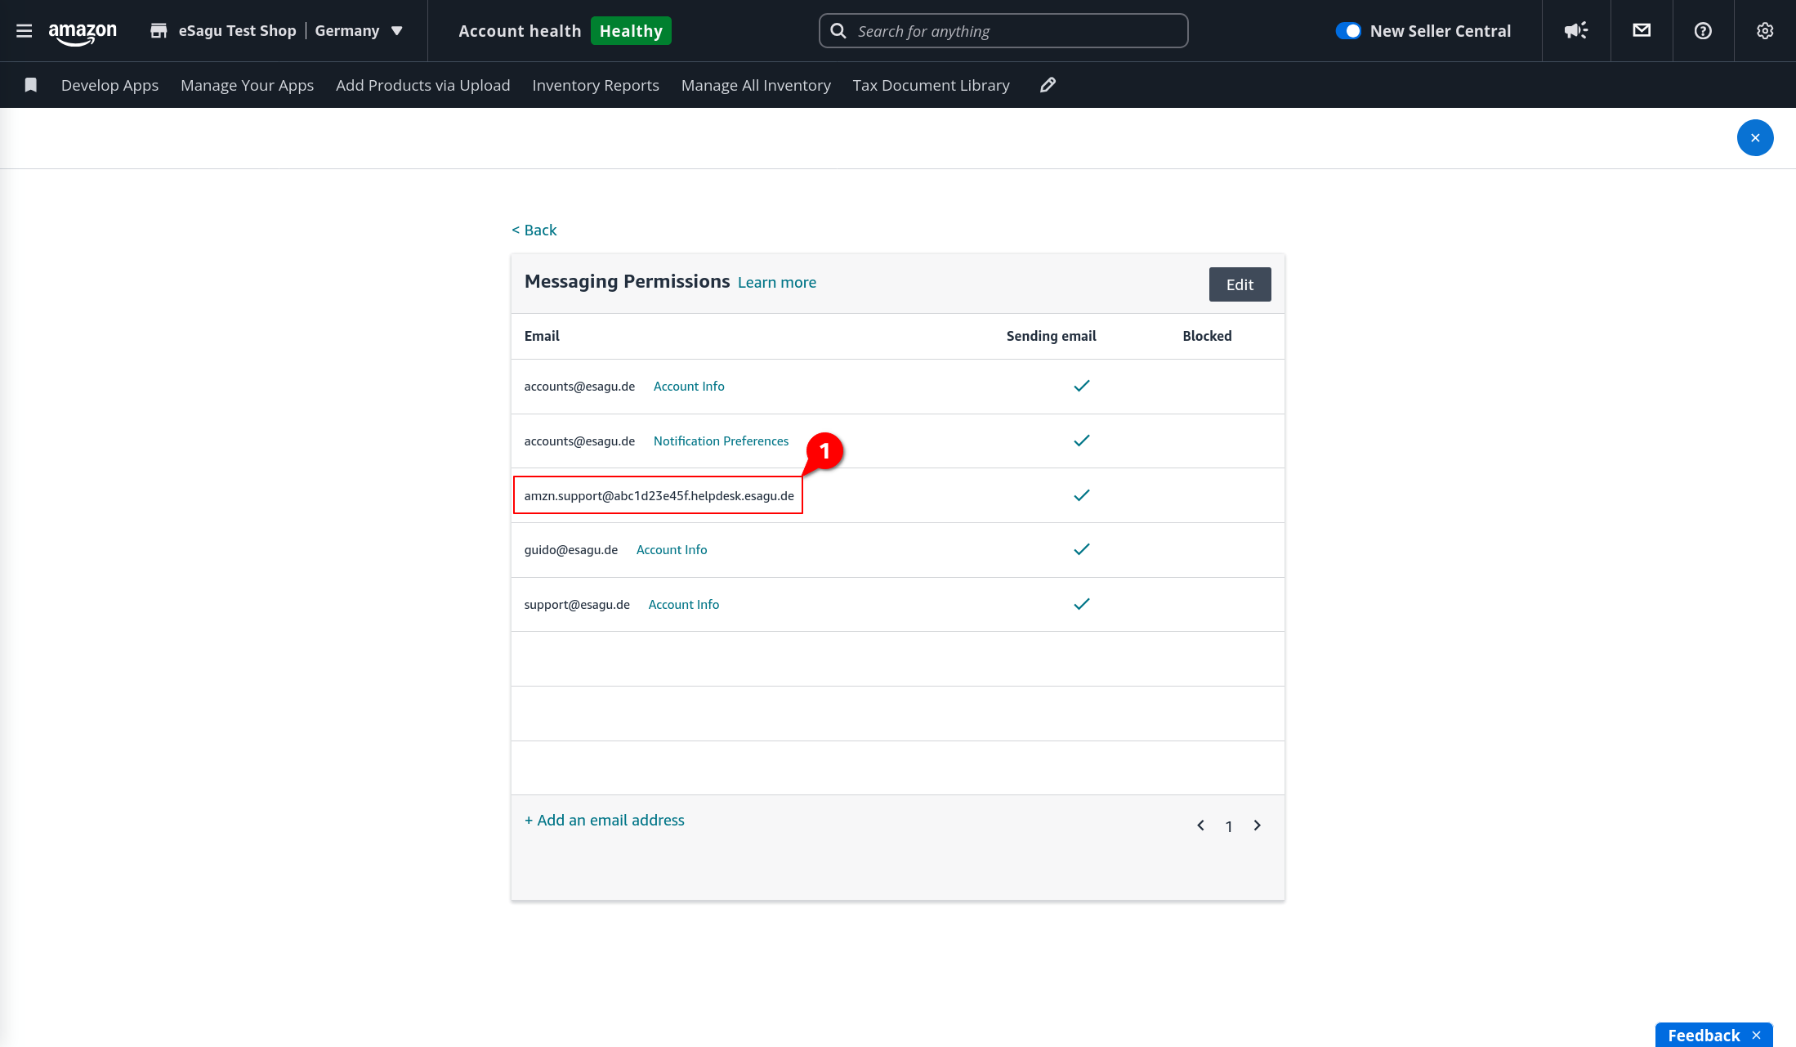Open Manage Your Apps

pyautogui.click(x=247, y=85)
